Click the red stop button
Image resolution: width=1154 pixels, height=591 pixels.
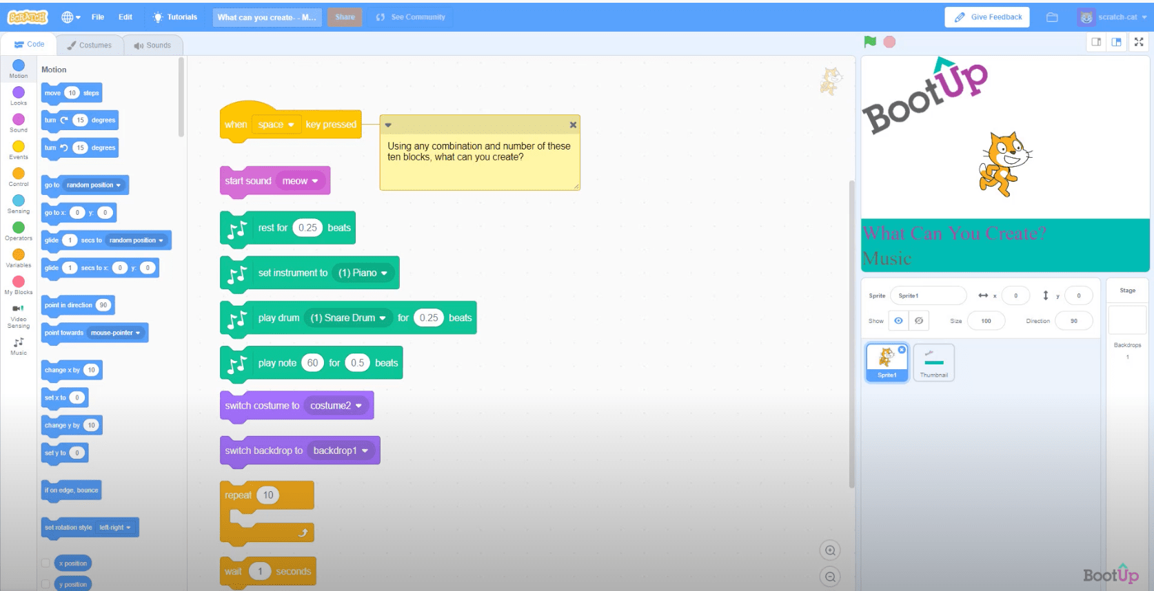[889, 42]
